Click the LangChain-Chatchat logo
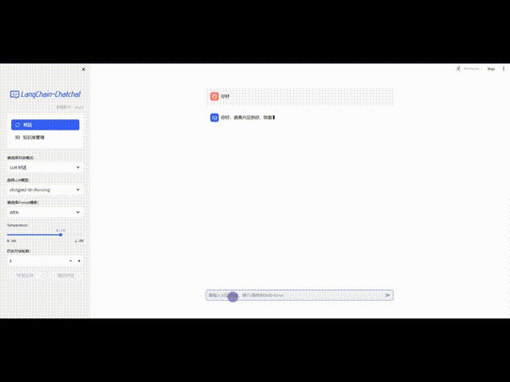Image resolution: width=510 pixels, height=382 pixels. pyautogui.click(x=45, y=94)
